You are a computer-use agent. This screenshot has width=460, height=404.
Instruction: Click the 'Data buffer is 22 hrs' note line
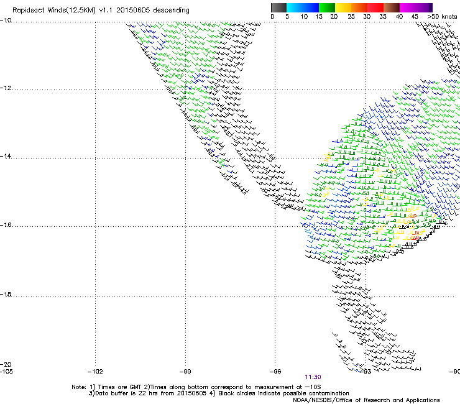[x=219, y=393]
